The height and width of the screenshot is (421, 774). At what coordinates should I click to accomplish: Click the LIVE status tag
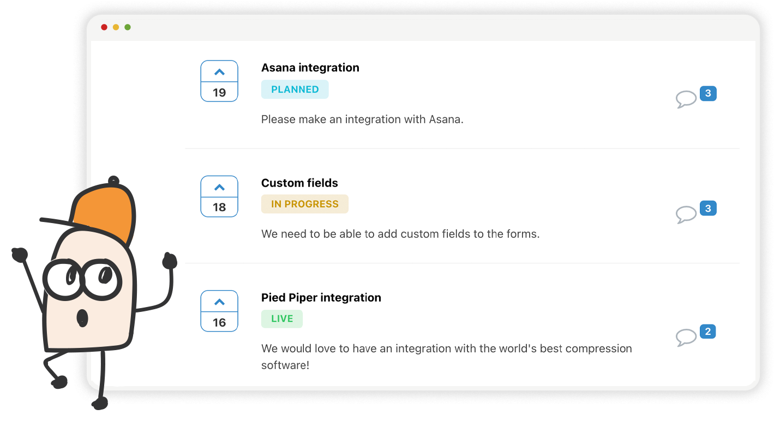pyautogui.click(x=281, y=319)
